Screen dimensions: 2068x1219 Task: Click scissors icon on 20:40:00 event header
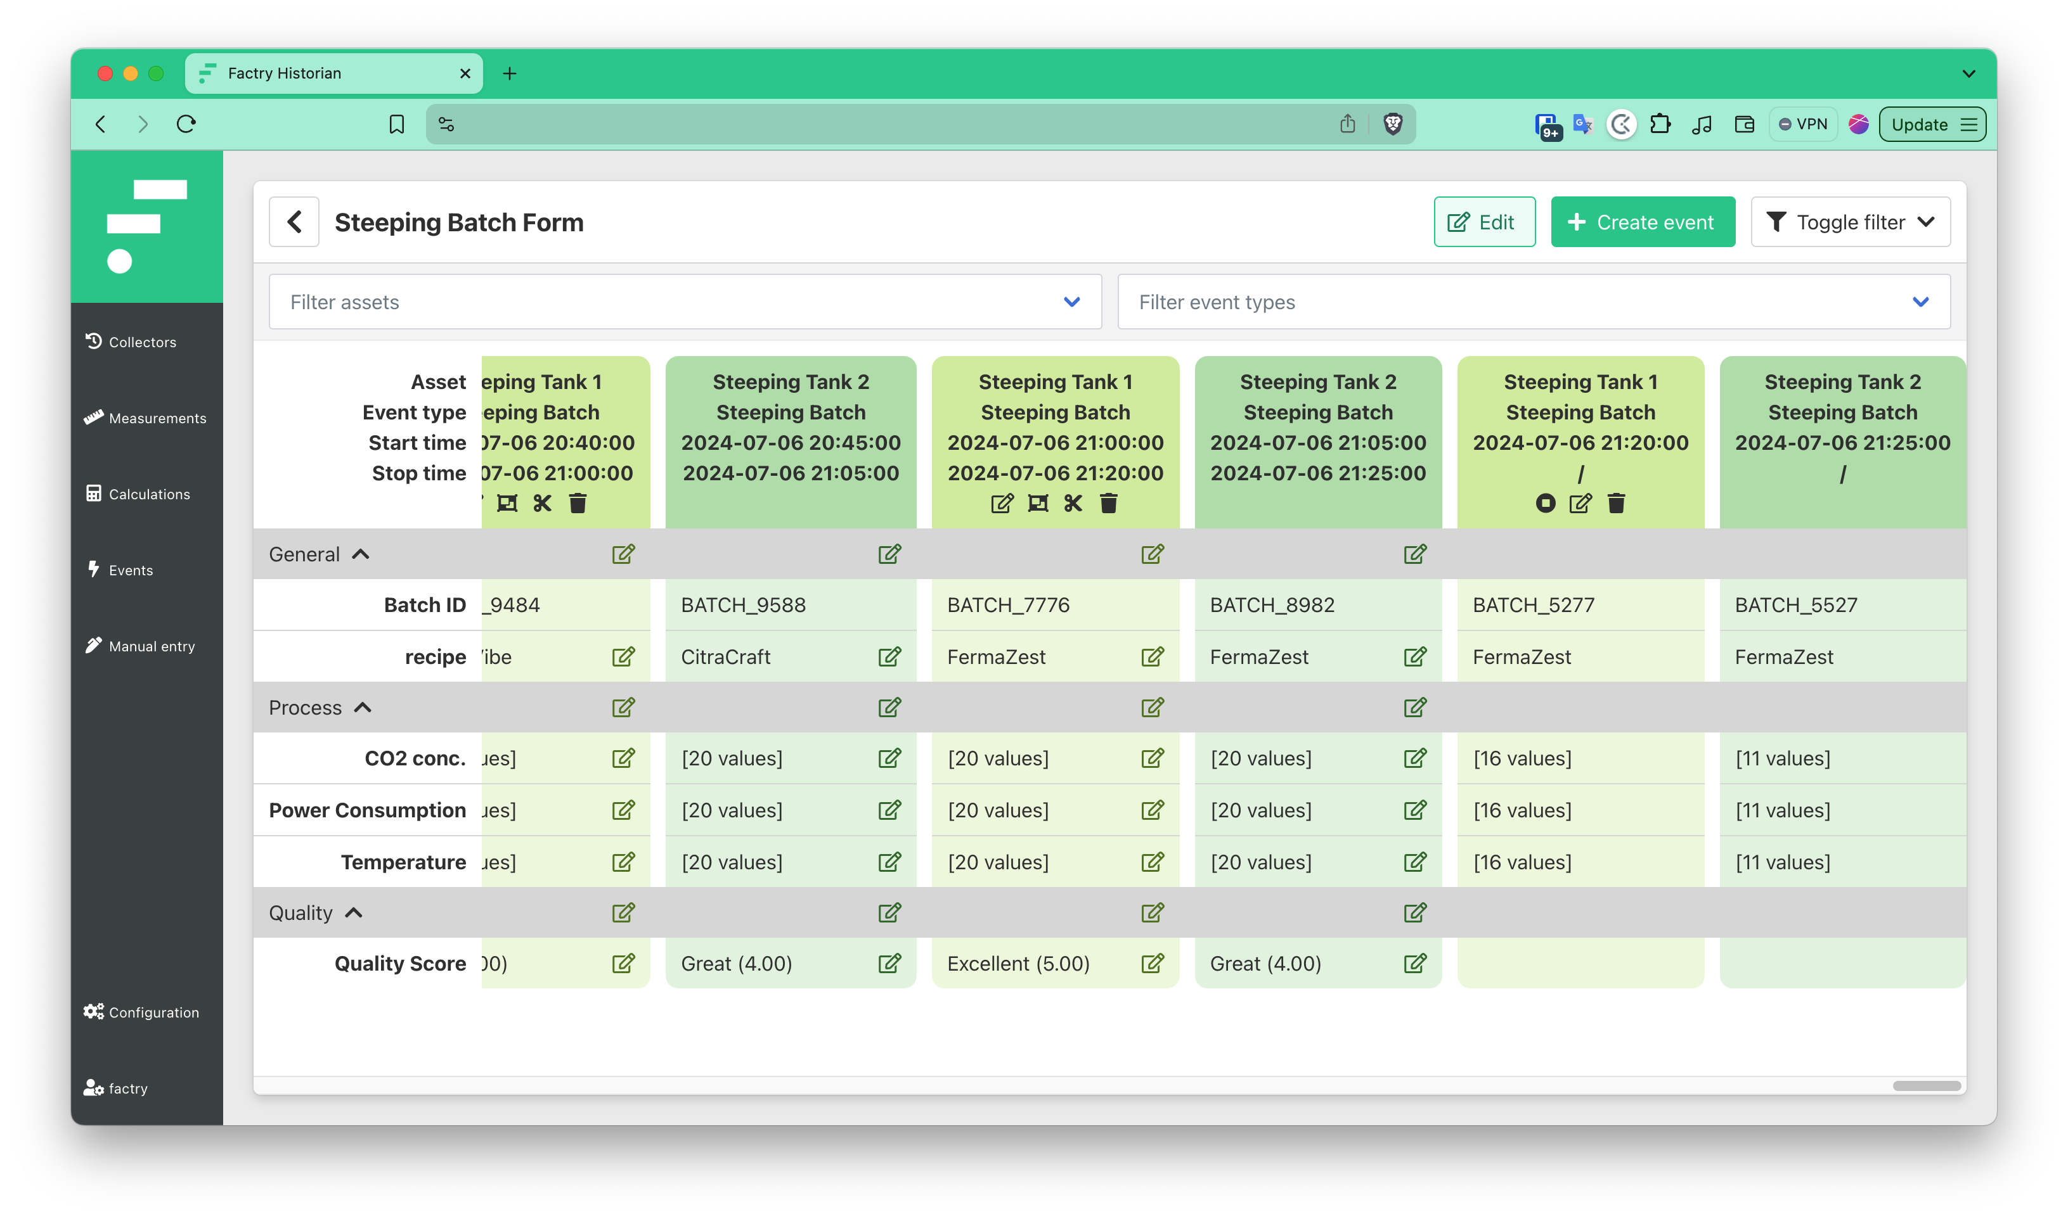click(541, 502)
